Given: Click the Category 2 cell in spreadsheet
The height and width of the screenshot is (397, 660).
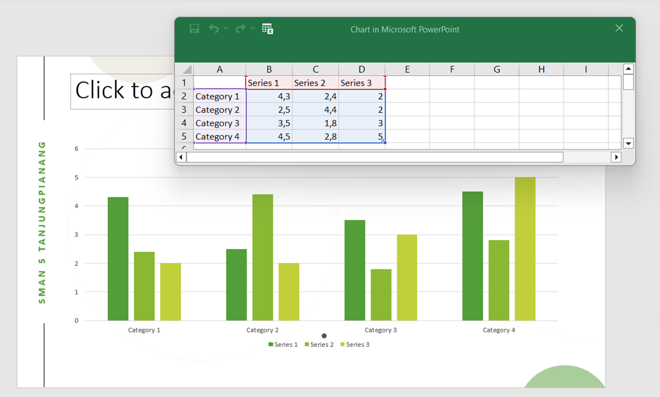Looking at the screenshot, I should 220,109.
